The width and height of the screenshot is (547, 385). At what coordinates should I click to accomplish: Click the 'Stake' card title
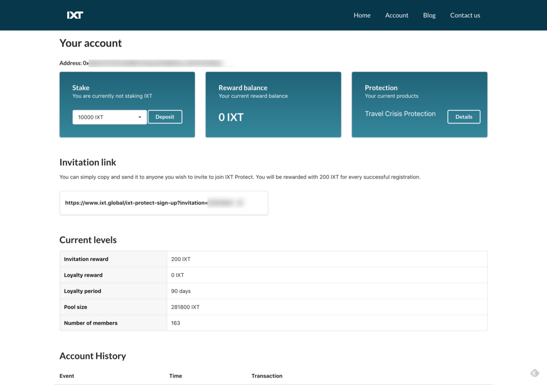coord(81,88)
